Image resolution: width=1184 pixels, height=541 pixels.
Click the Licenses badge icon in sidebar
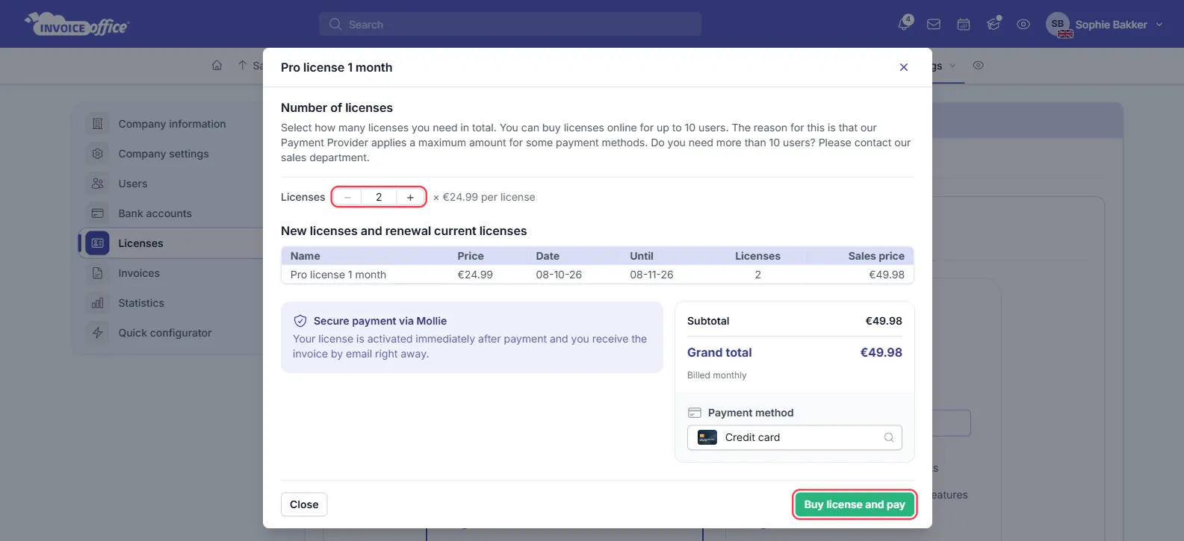coord(97,243)
